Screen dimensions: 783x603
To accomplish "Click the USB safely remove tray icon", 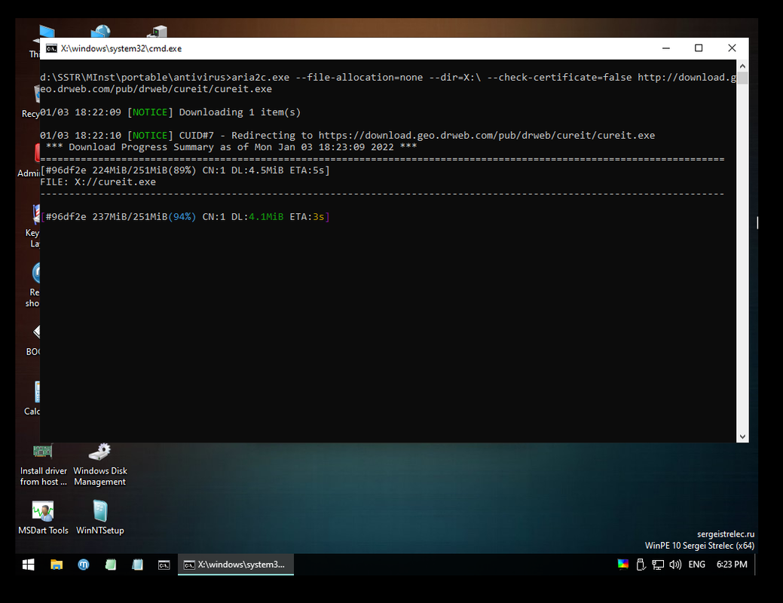I will (641, 565).
